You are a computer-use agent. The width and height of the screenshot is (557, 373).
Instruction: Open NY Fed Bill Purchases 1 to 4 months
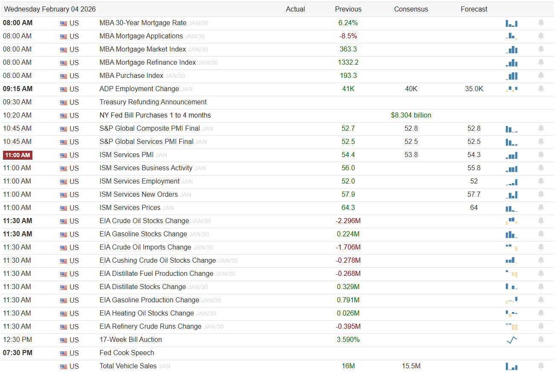point(155,115)
